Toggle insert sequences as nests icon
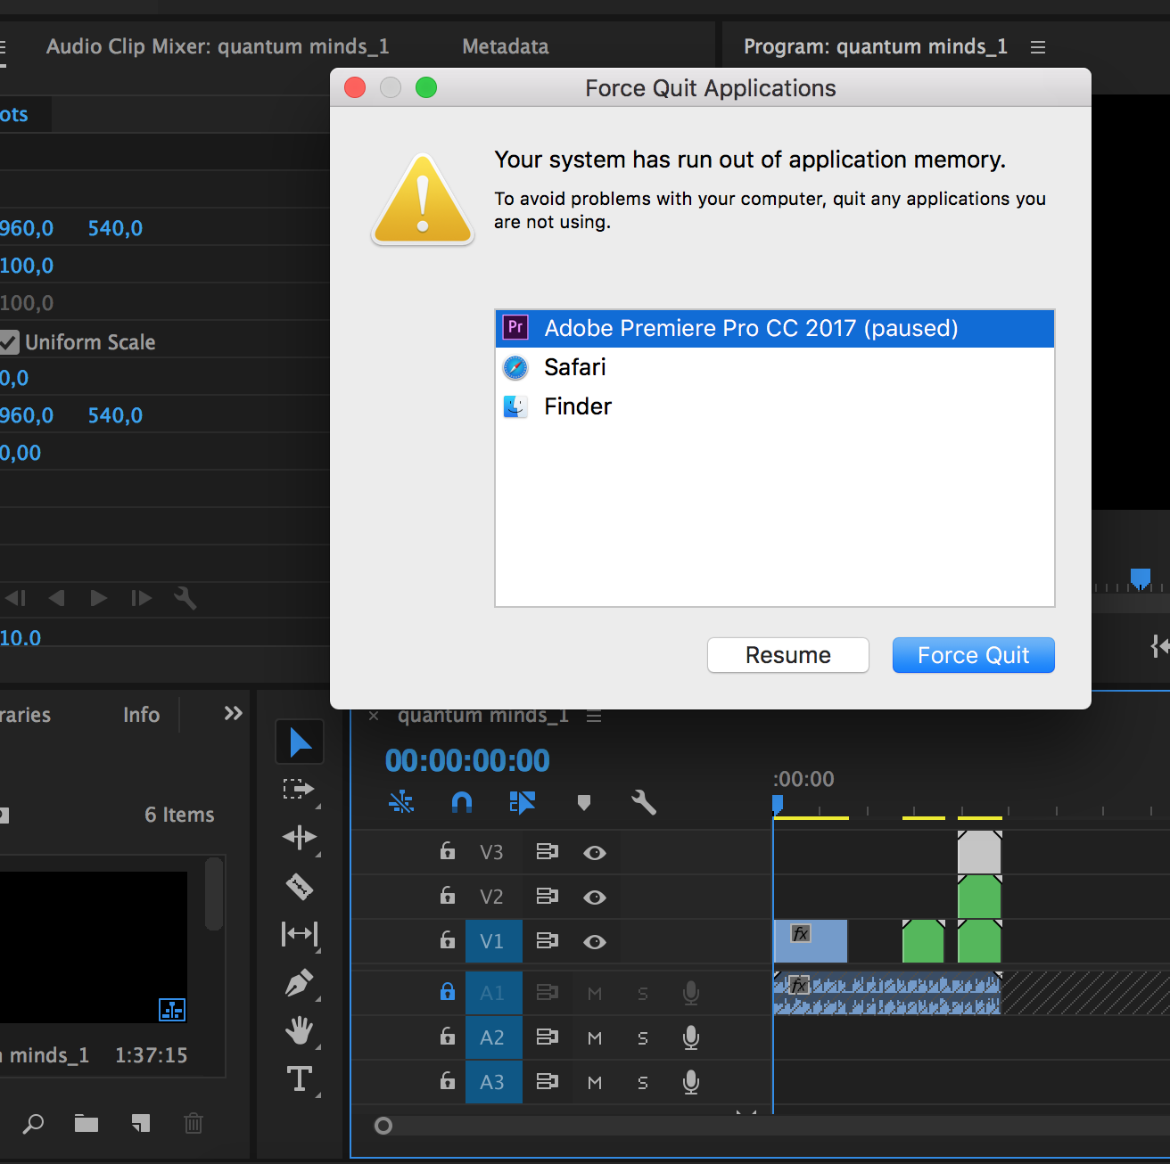The width and height of the screenshot is (1170, 1164). click(401, 803)
